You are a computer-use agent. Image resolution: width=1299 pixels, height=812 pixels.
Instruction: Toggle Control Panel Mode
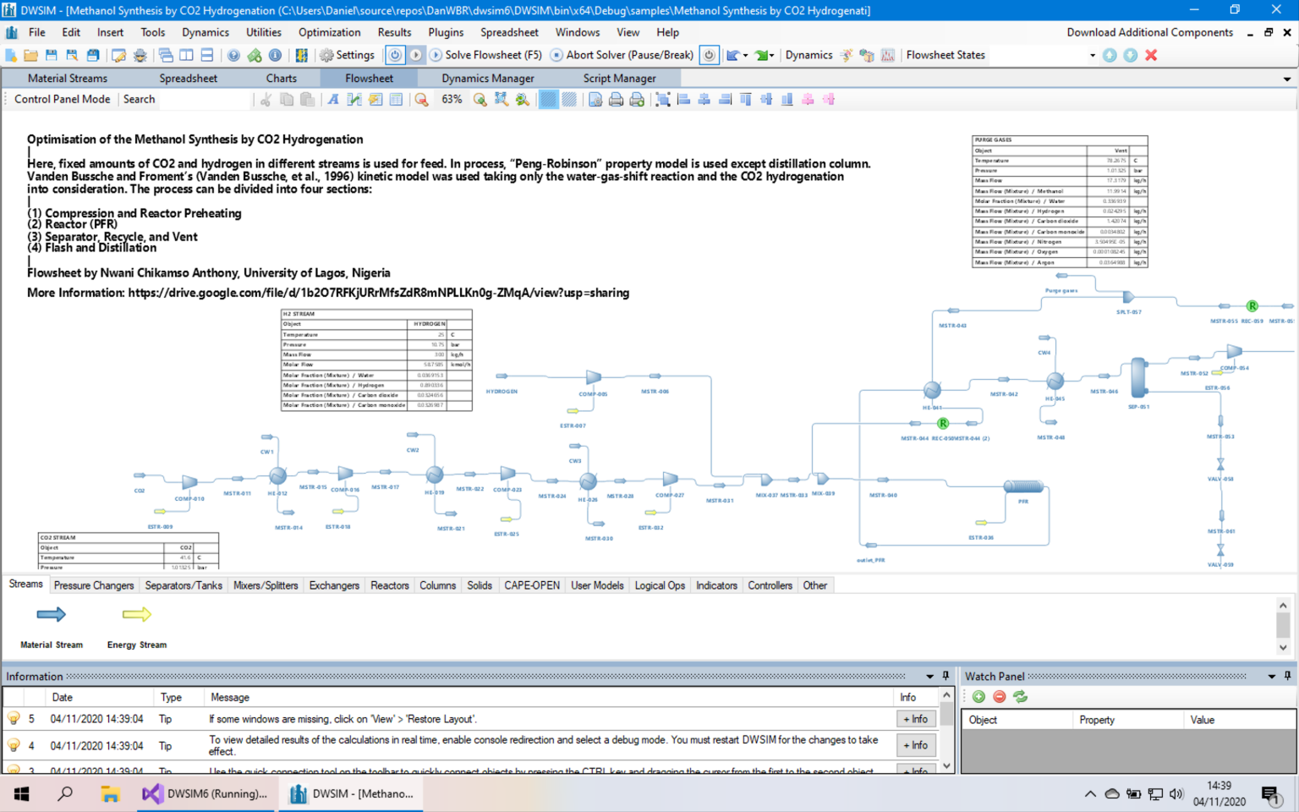[61, 99]
